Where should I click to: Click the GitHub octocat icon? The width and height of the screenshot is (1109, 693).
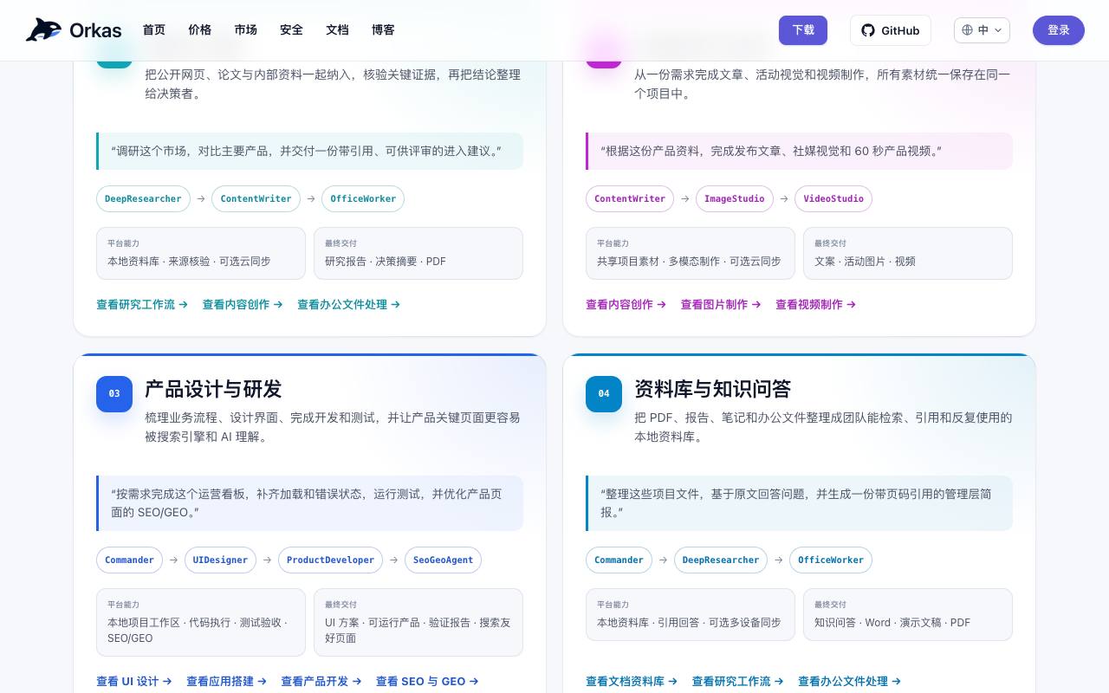pyautogui.click(x=868, y=30)
